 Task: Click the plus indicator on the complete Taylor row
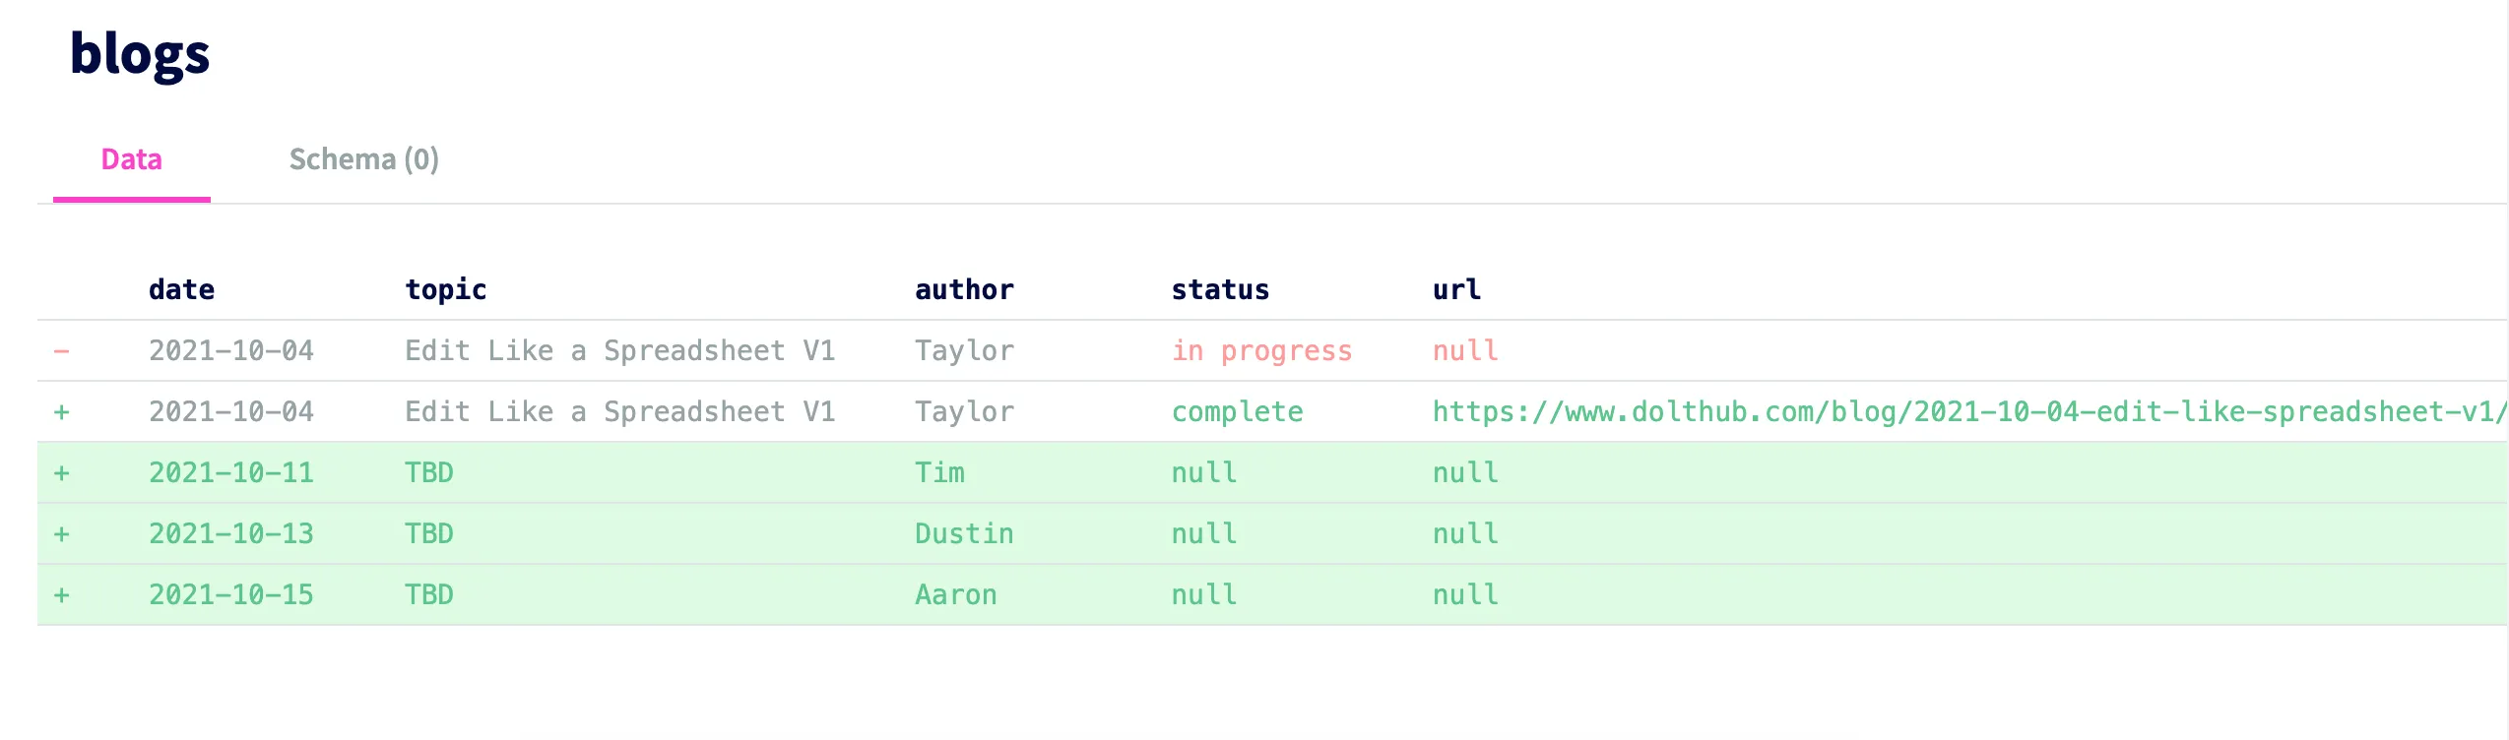[61, 411]
